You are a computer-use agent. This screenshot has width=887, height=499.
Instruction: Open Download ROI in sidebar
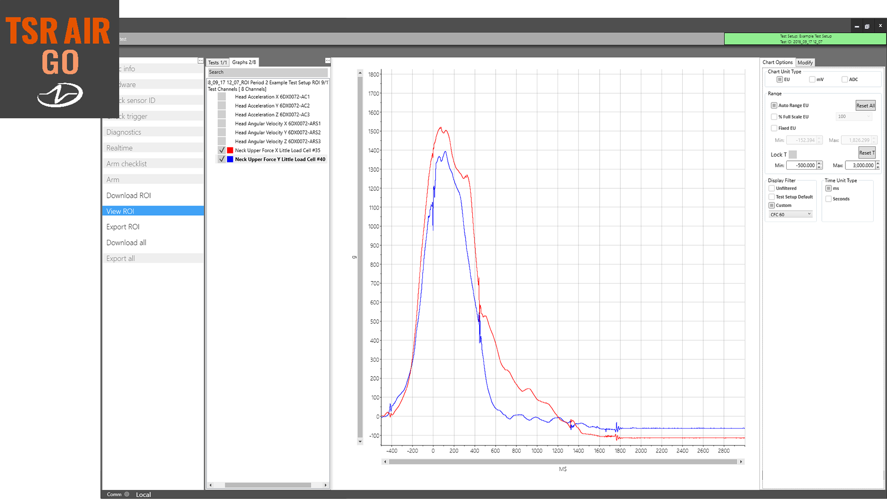[x=128, y=195]
